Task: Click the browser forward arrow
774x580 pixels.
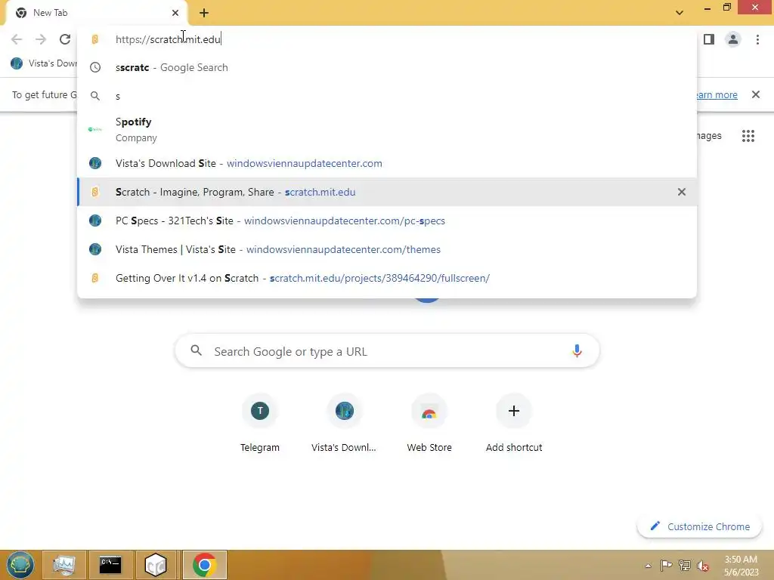Action: pos(41,39)
